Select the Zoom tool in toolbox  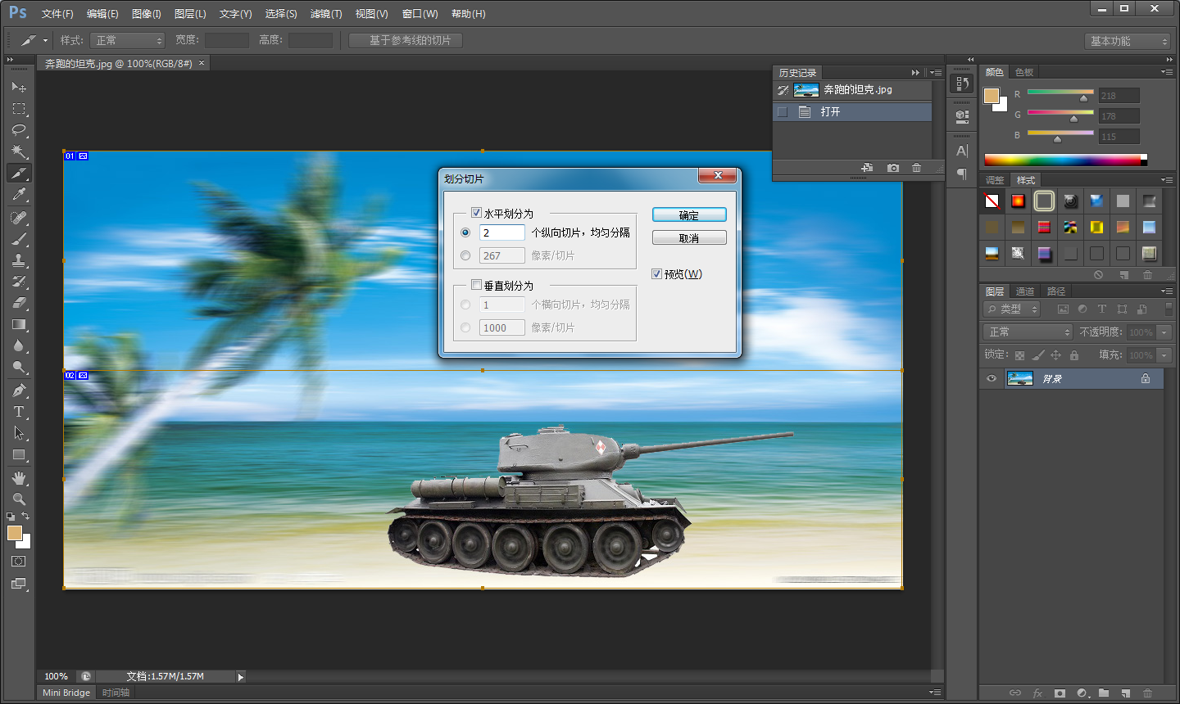(x=19, y=499)
